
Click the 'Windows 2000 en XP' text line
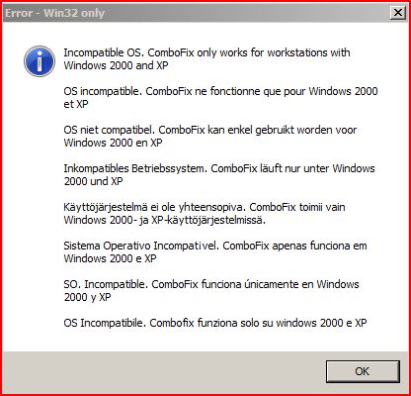click(113, 143)
